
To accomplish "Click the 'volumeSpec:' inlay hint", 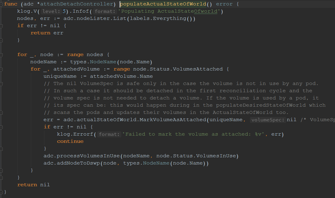I will click(x=268, y=120).
